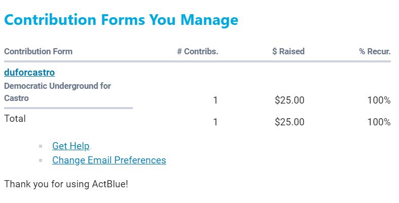Click the Democratic Underground for Castro description
Screen dimensions: 399x203
point(57,92)
